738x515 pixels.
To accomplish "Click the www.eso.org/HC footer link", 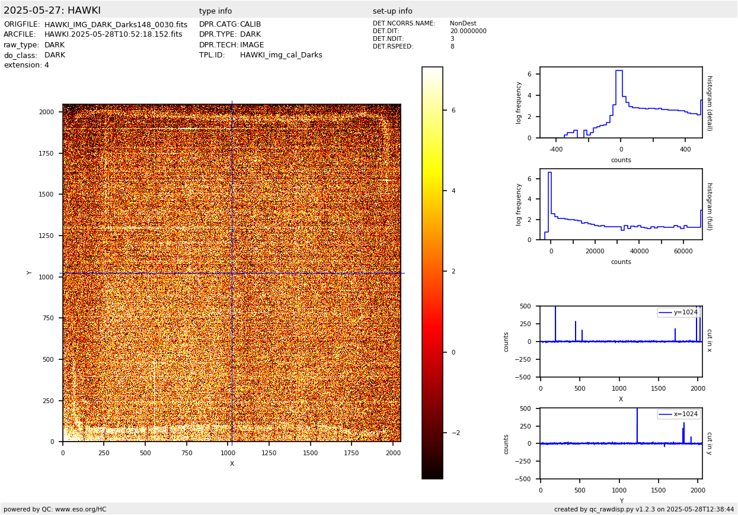I will 81,509.
